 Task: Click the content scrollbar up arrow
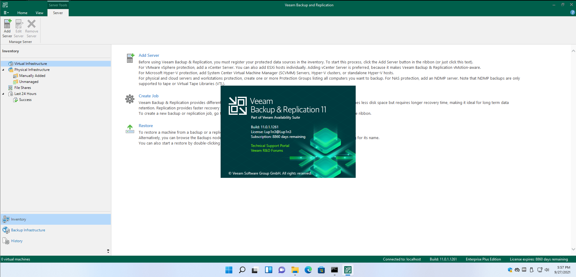point(573,51)
